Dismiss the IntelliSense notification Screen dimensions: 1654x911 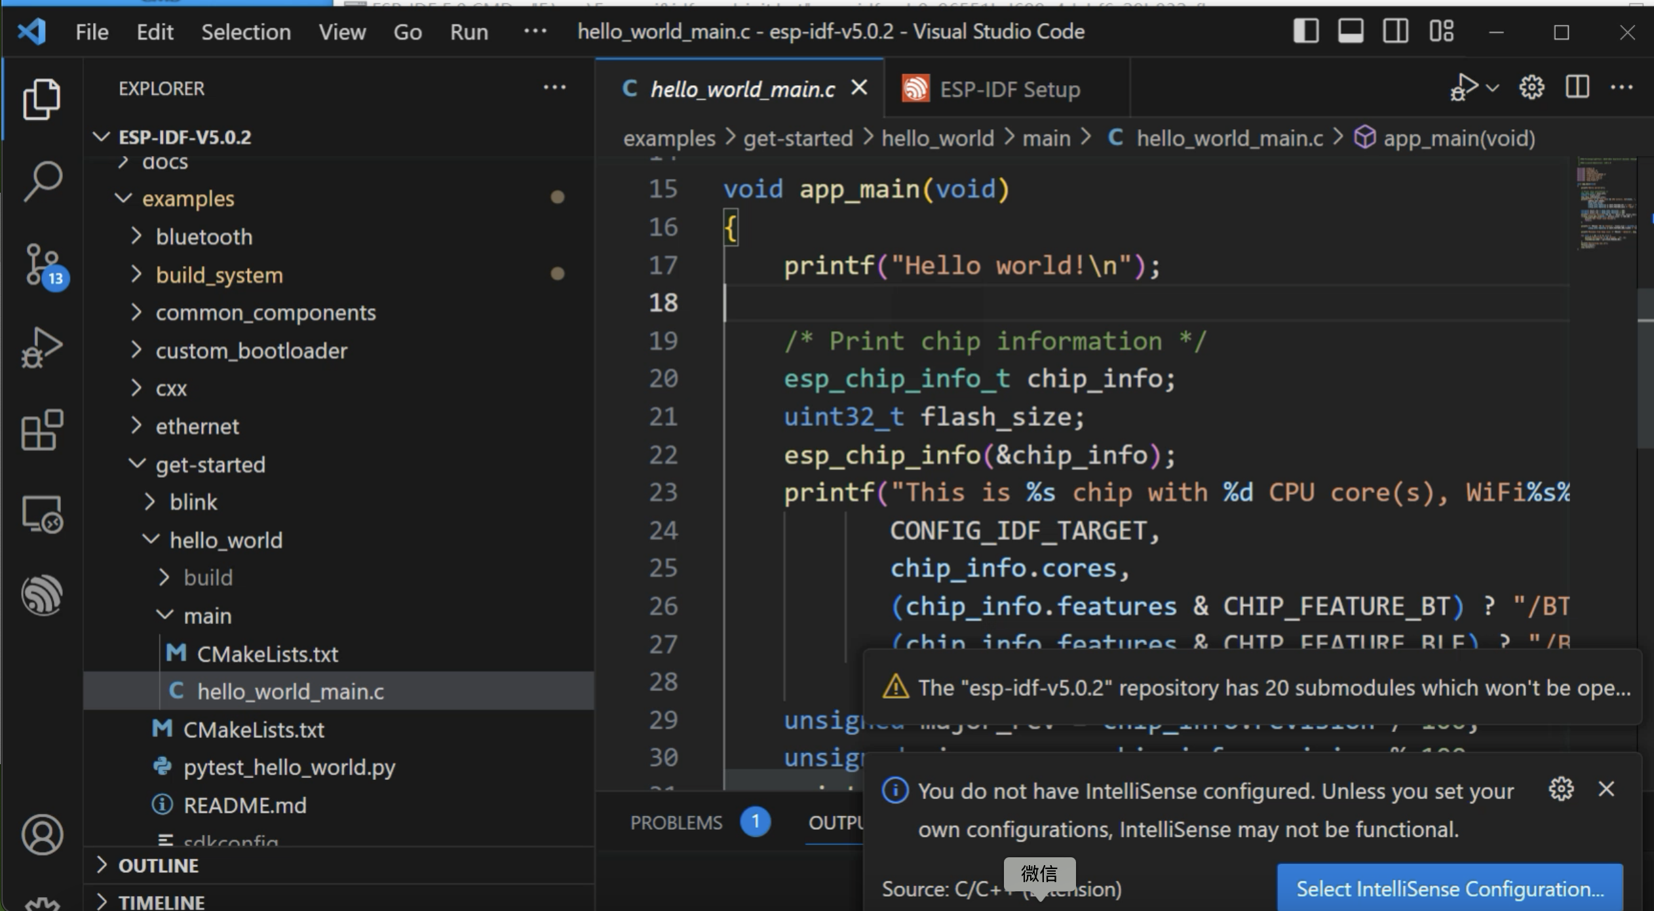pyautogui.click(x=1606, y=788)
